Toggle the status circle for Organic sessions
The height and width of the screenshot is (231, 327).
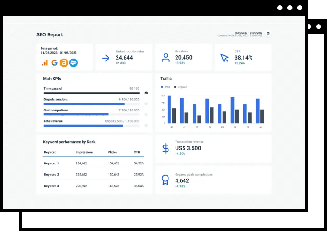pos(146,103)
